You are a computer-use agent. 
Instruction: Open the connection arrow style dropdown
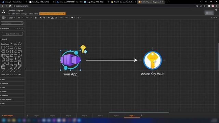coord(61,18)
